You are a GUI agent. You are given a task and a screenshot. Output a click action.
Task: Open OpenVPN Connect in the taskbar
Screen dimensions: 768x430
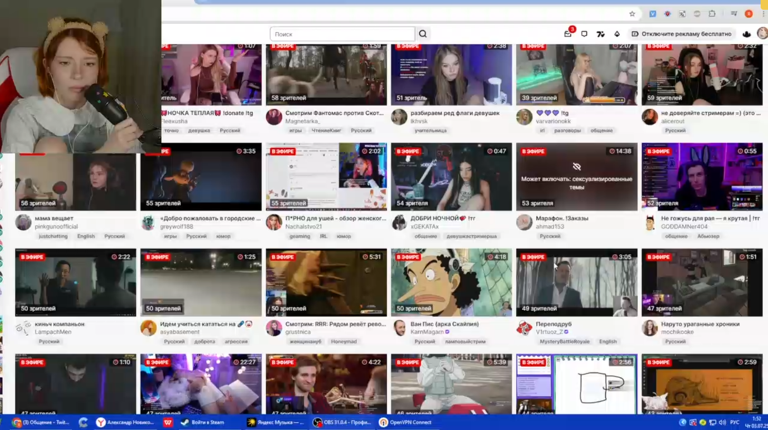coord(406,422)
